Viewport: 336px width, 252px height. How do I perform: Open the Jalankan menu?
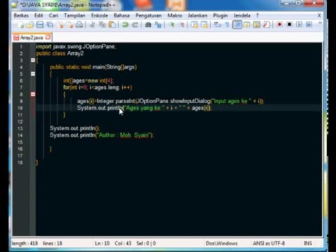coord(197,15)
